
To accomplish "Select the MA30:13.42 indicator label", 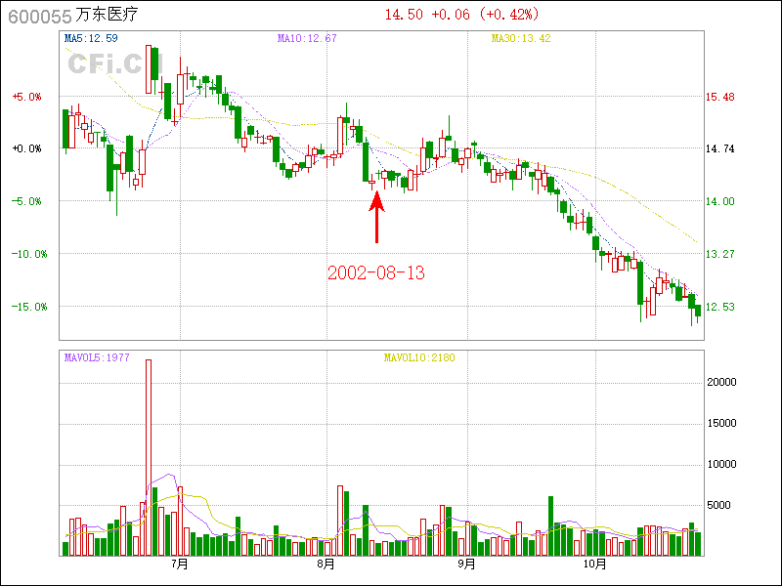I will tap(521, 39).
